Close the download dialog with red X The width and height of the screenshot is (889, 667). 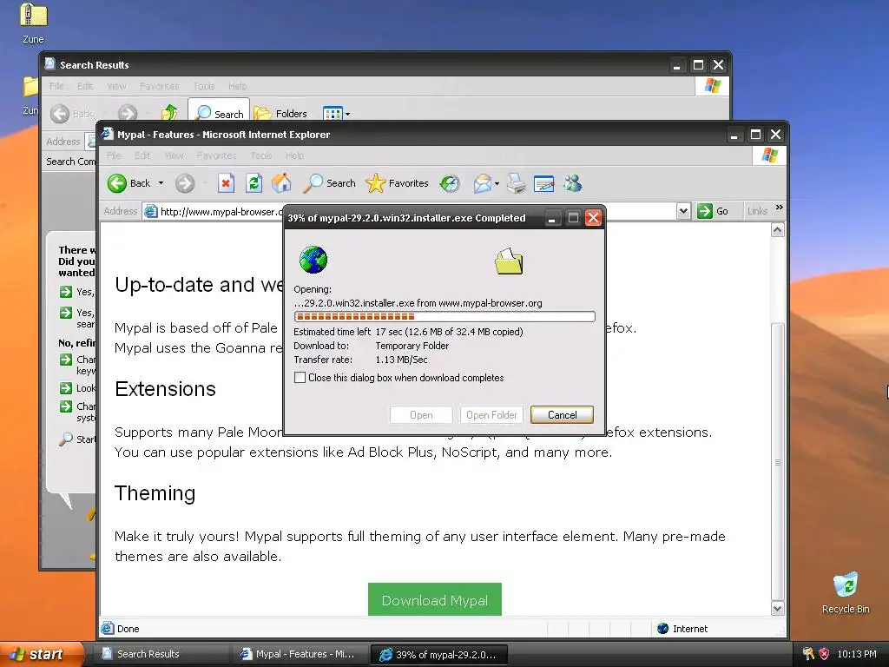(593, 218)
